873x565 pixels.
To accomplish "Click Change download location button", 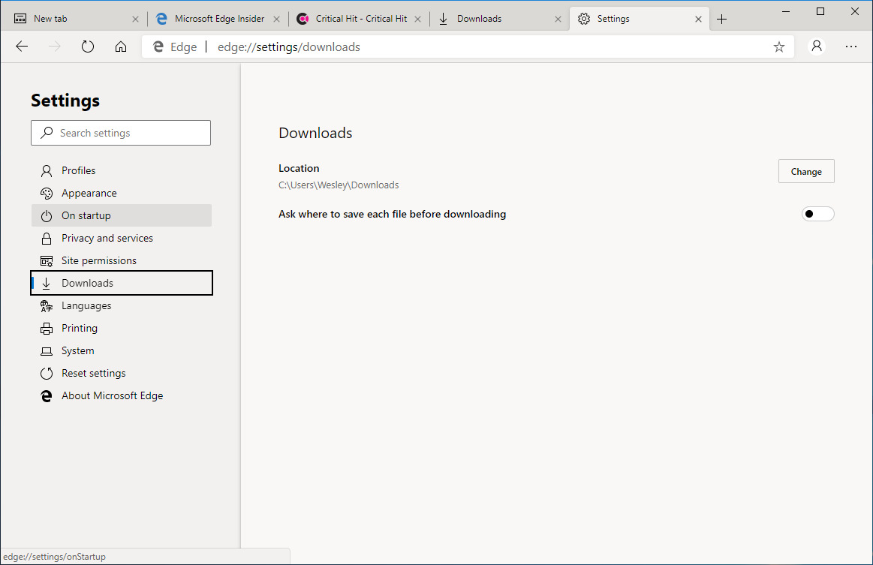I will [x=806, y=172].
